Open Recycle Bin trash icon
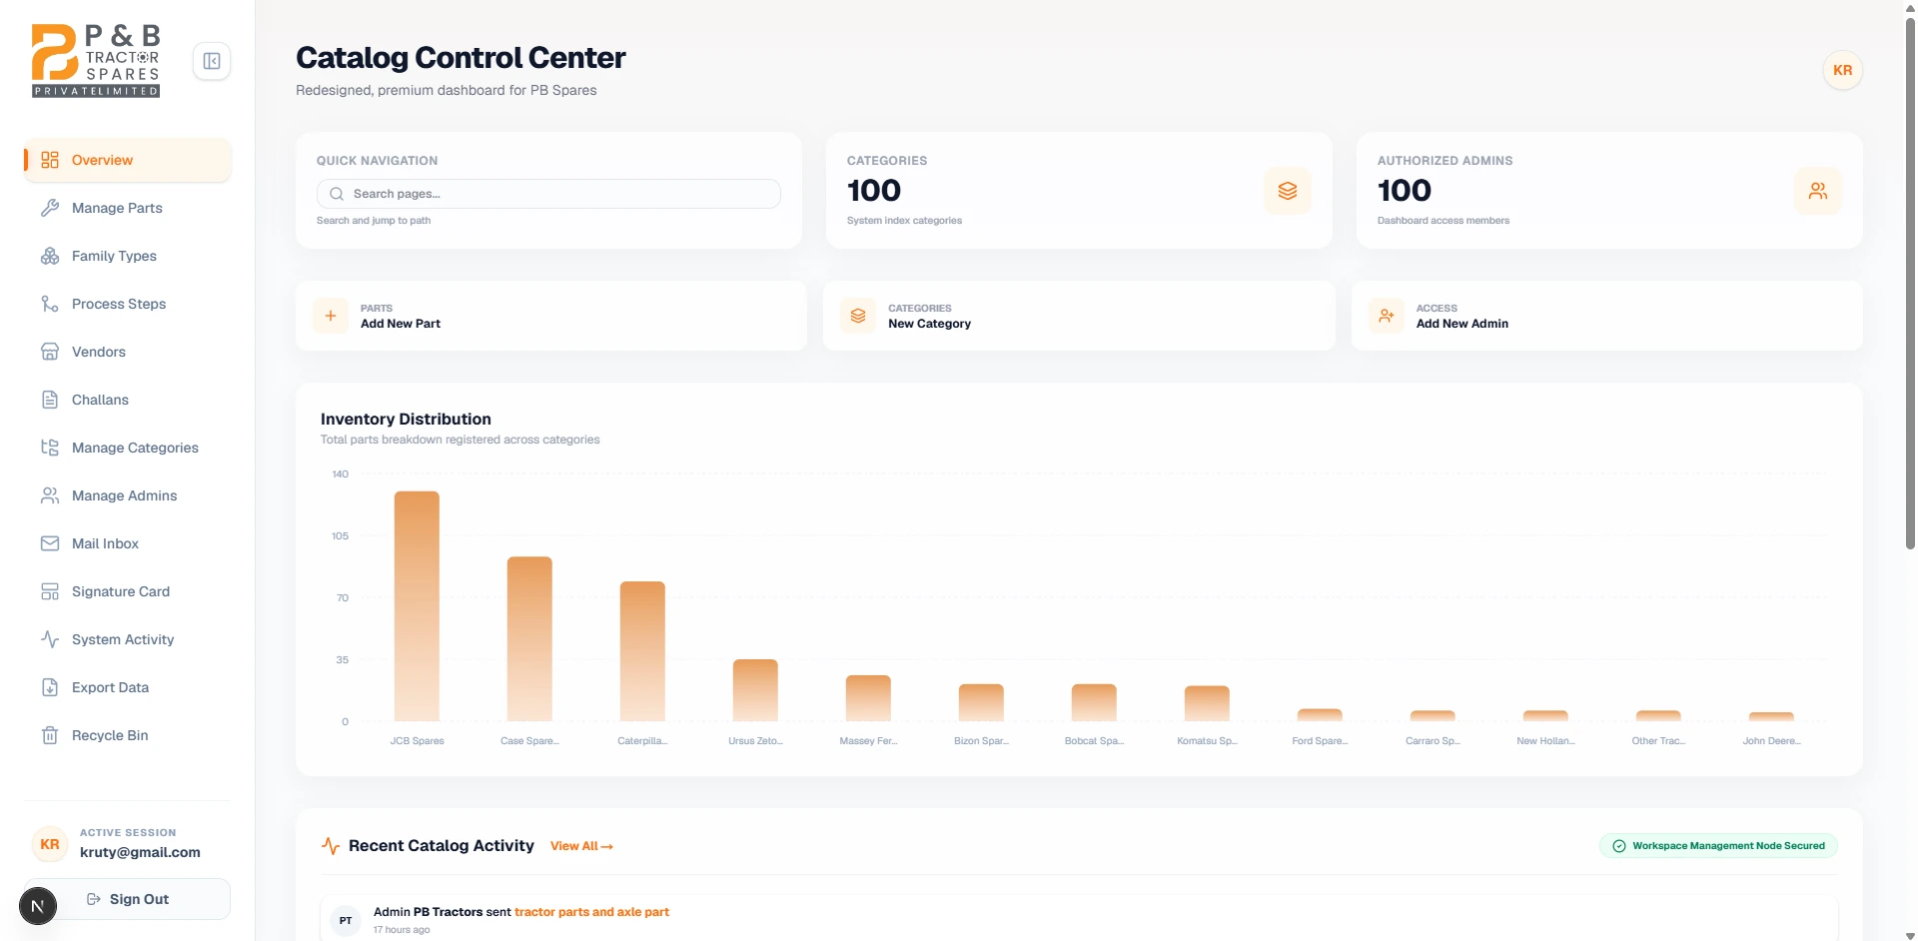The height and width of the screenshot is (941, 1918). (x=50, y=735)
